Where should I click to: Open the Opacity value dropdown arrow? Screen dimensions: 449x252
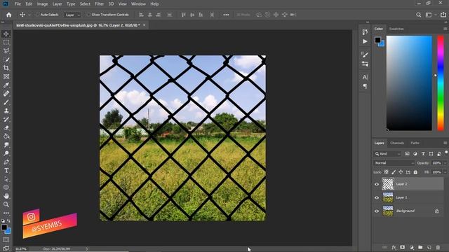click(x=445, y=163)
